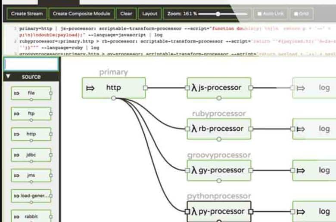336x222 pixels.
Task: Click the http node tap port below
Action: (114, 98)
